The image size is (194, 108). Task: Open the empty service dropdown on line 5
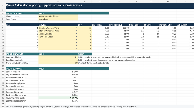(x=76, y=40)
